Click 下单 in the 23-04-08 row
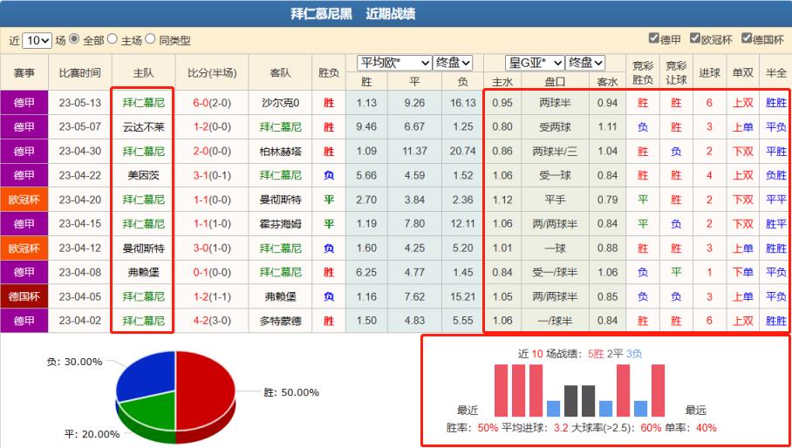This screenshot has height=448, width=792. [x=742, y=273]
